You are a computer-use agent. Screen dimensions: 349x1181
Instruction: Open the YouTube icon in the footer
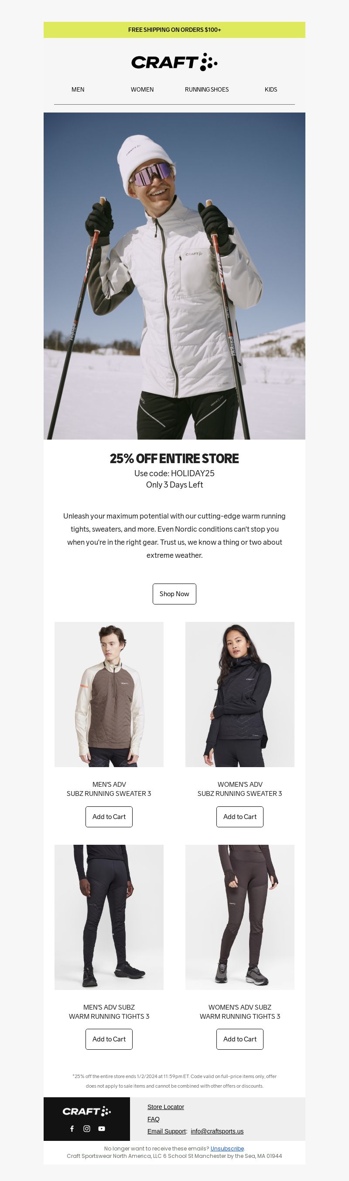(101, 1128)
